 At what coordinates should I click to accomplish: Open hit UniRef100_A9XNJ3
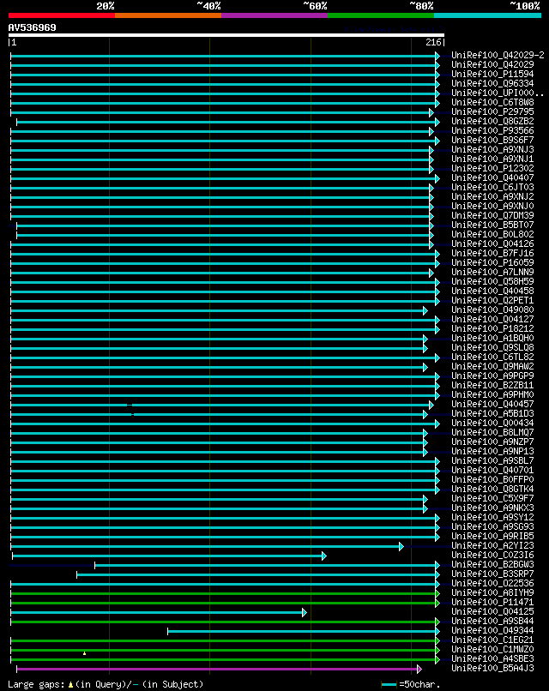pos(492,149)
